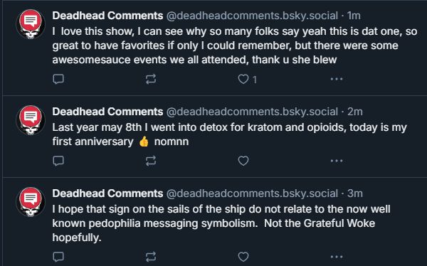Repost the detox anniversary post
Image resolution: width=427 pixels, height=266 pixels.
(151, 161)
